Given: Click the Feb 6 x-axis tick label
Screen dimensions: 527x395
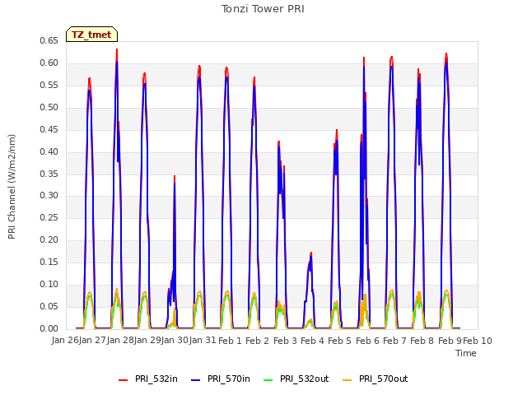Looking at the screenshot, I should tap(367, 341).
